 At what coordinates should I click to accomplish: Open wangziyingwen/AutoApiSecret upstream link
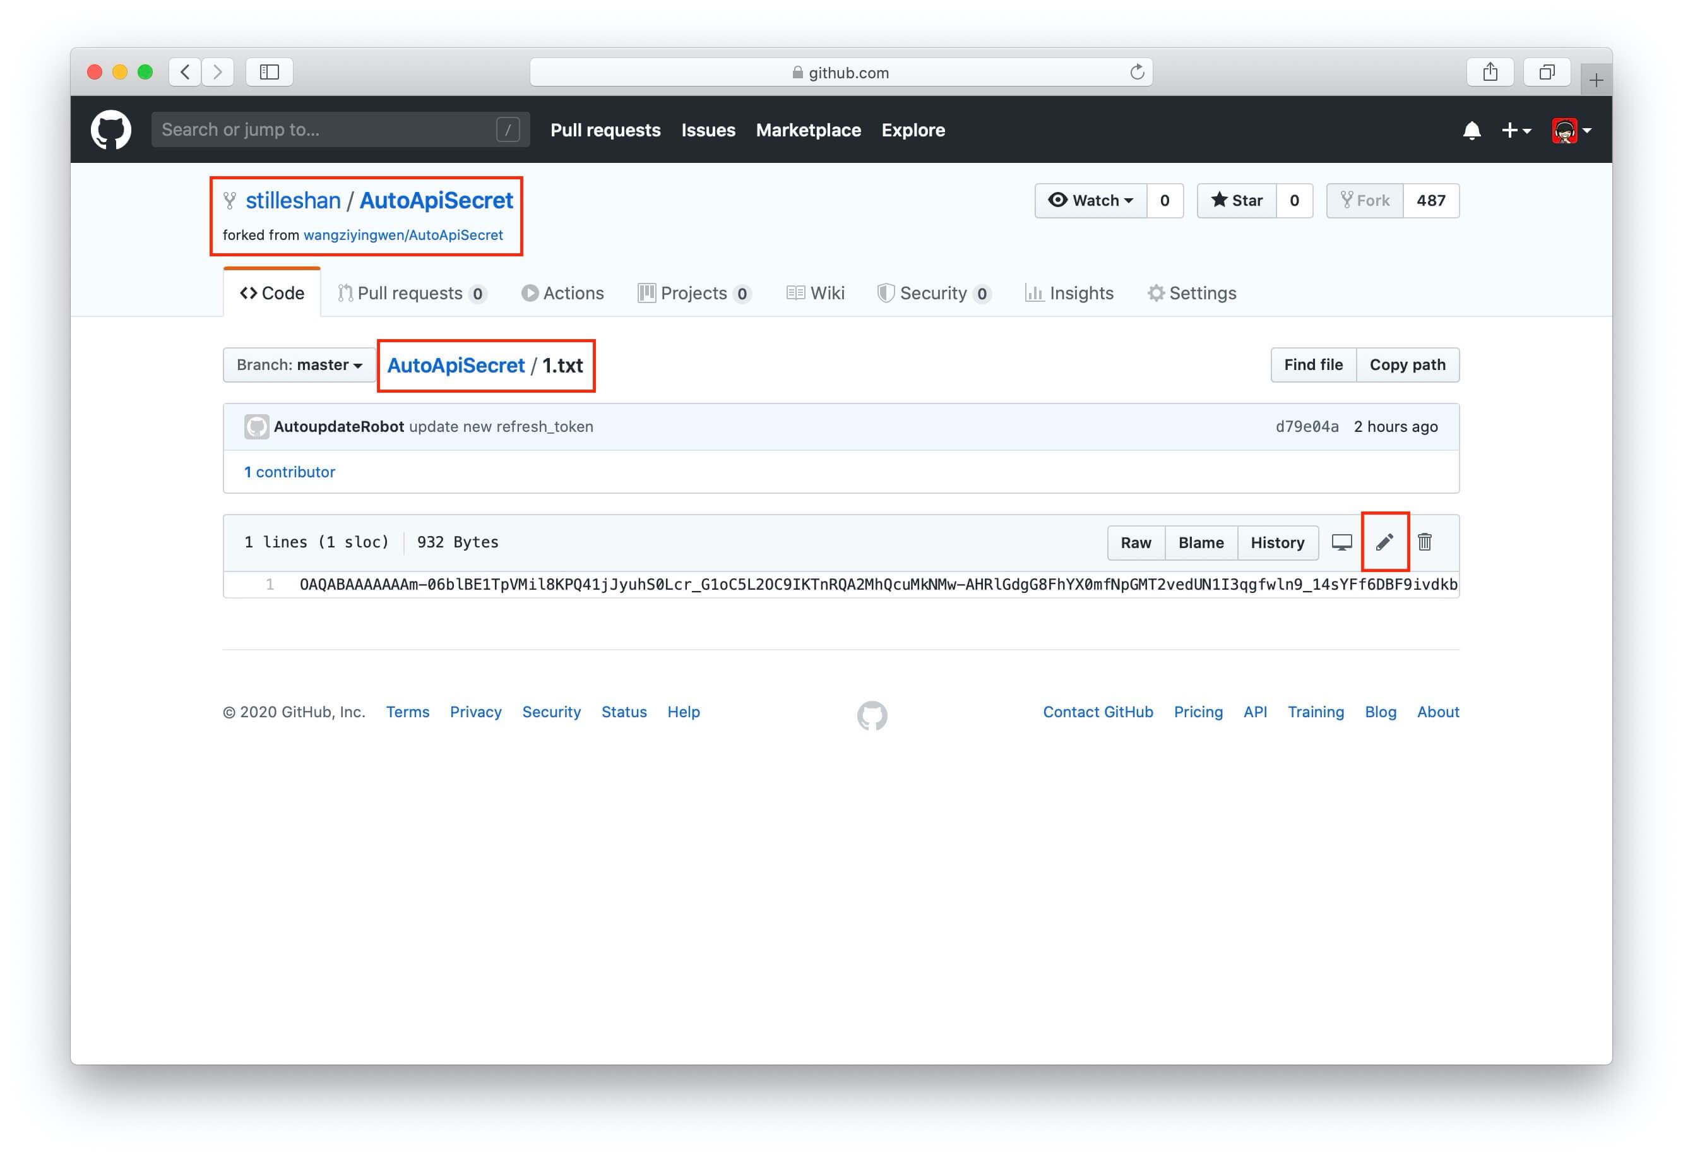point(403,235)
